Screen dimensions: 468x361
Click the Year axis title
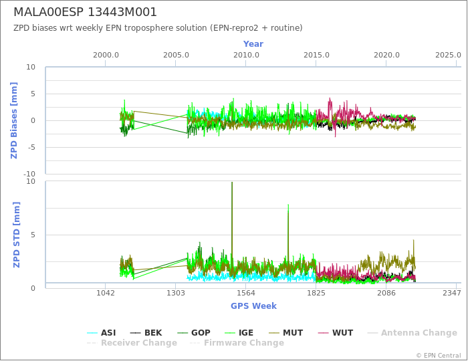click(x=253, y=44)
